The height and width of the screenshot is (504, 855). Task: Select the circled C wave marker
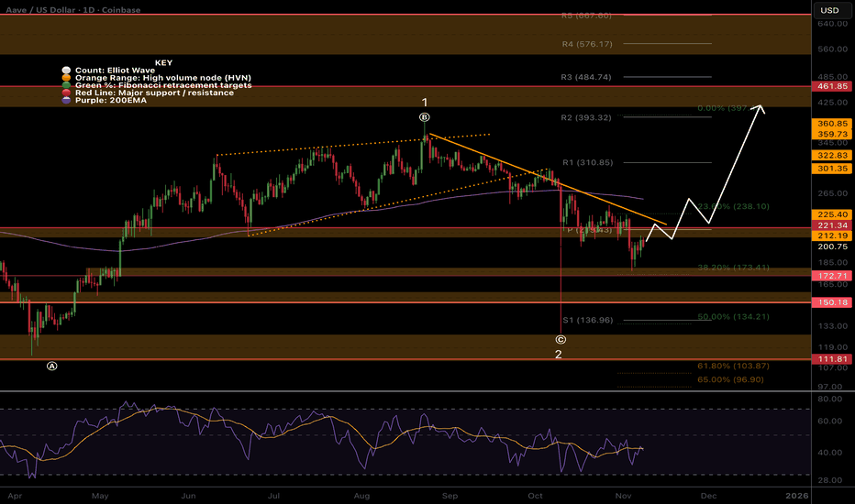point(560,340)
